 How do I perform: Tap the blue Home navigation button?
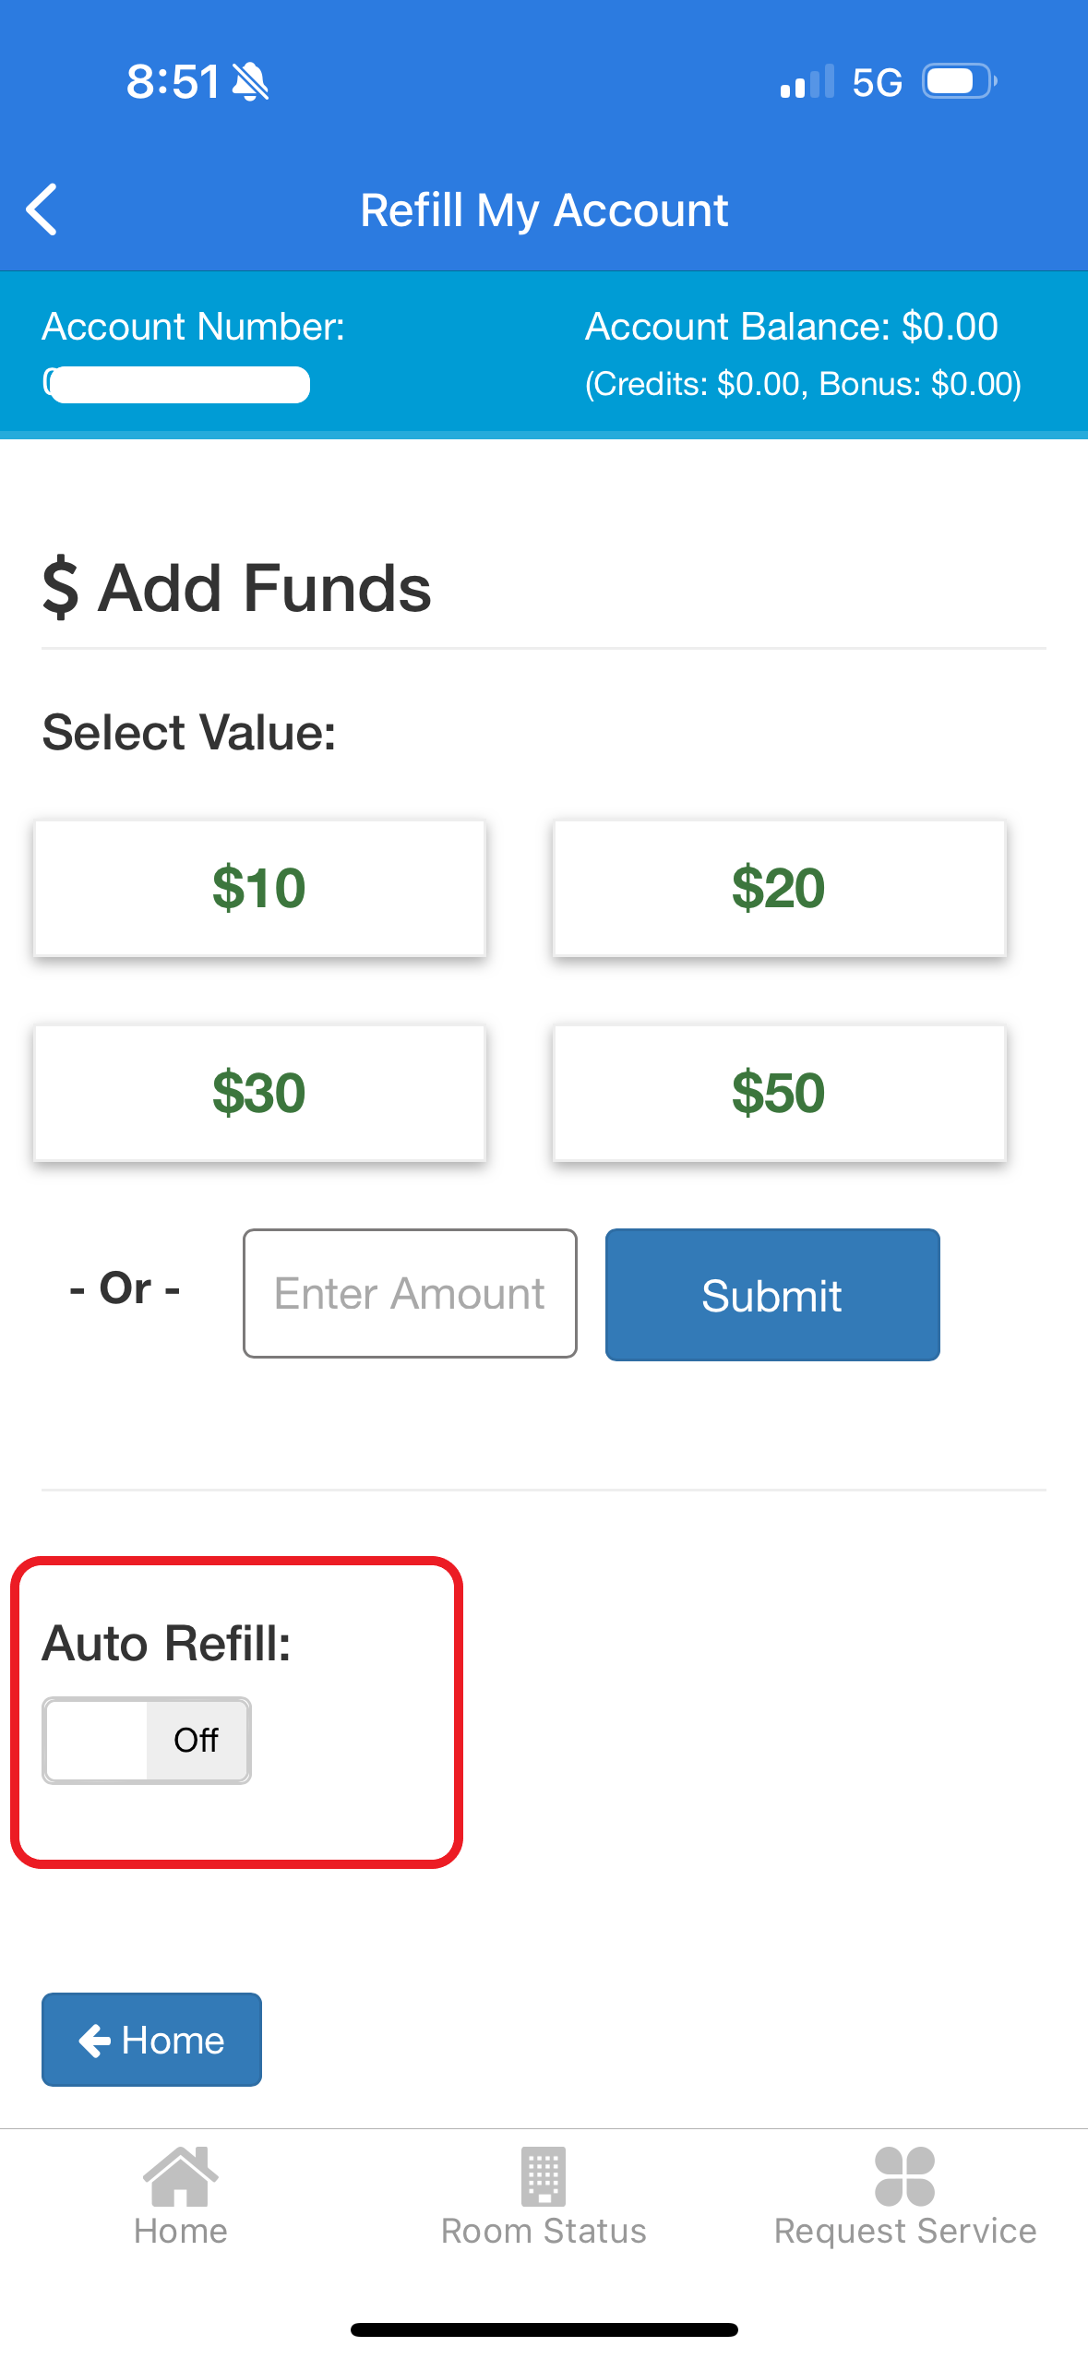coord(151,2040)
